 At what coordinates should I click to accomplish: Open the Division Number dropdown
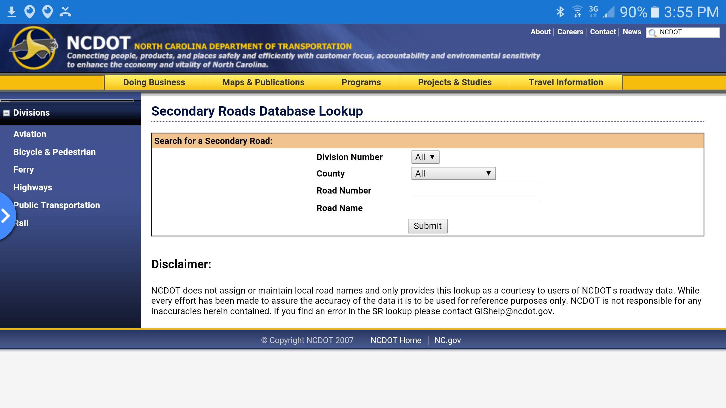(425, 157)
